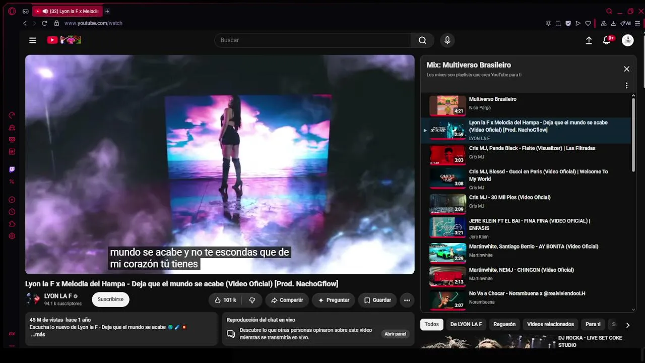The width and height of the screenshot is (645, 363).
Task: Reload the current YouTube page
Action: [x=44, y=23]
